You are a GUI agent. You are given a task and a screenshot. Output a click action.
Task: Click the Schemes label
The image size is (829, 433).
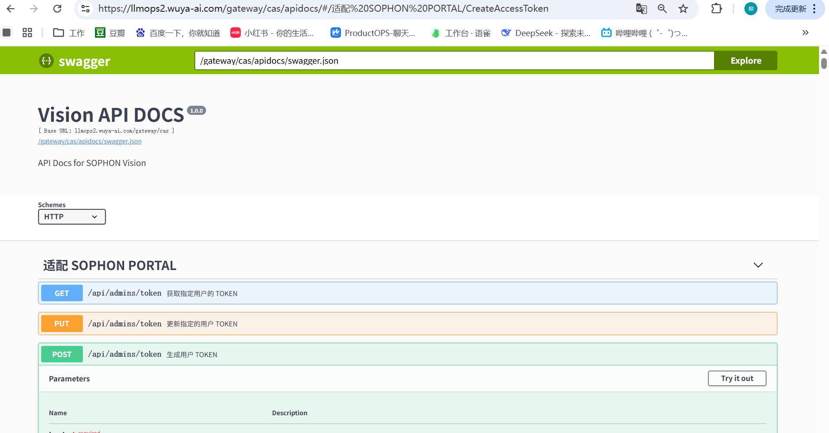(52, 205)
